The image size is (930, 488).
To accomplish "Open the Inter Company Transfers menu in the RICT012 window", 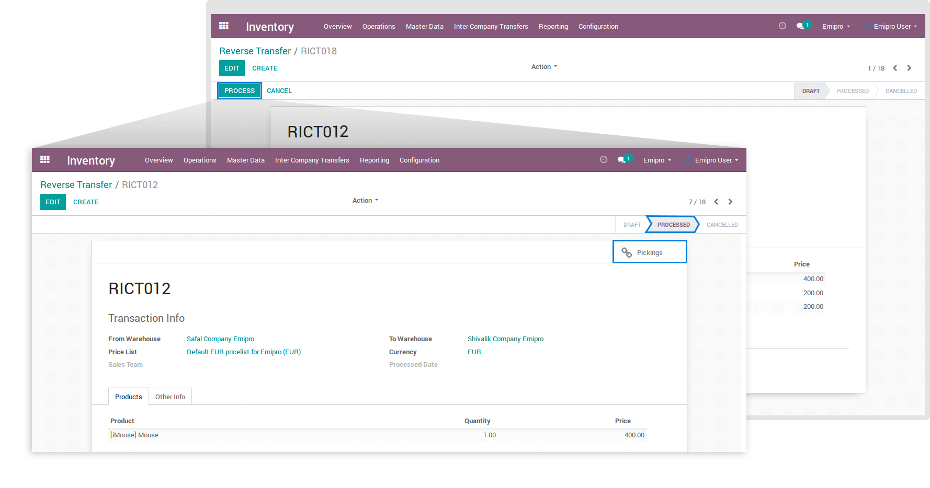I will click(312, 160).
